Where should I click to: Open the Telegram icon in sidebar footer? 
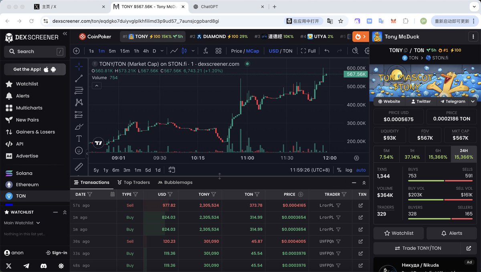click(26, 266)
